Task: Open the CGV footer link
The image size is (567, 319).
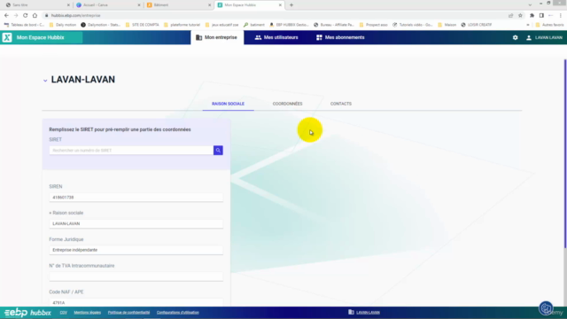Action: pyautogui.click(x=64, y=313)
